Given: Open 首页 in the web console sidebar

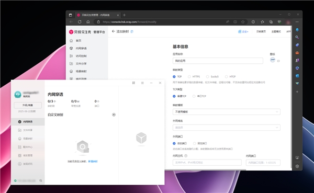Looking at the screenshot, I should tap(78, 41).
